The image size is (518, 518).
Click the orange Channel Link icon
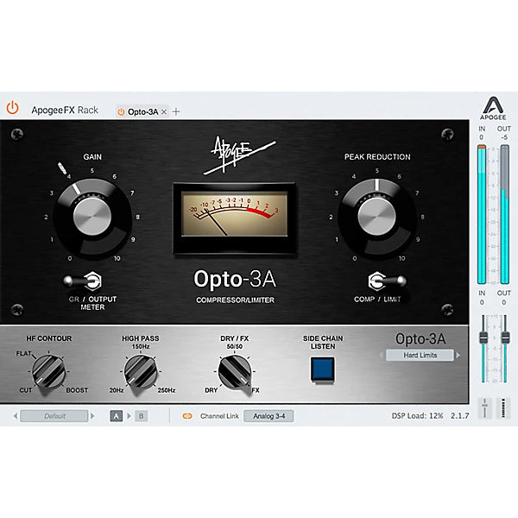(187, 415)
